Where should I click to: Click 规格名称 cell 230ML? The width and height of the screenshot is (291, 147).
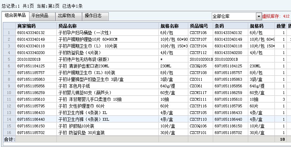click(173, 66)
